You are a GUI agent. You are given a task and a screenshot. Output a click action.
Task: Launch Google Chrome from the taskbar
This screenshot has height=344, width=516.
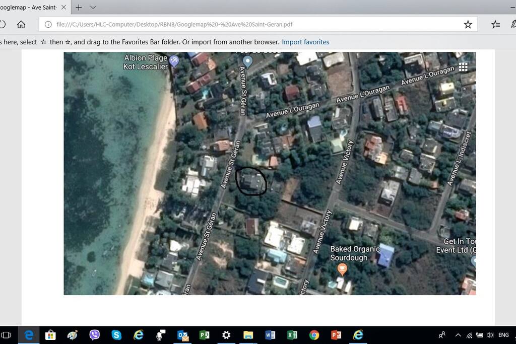[314, 335]
